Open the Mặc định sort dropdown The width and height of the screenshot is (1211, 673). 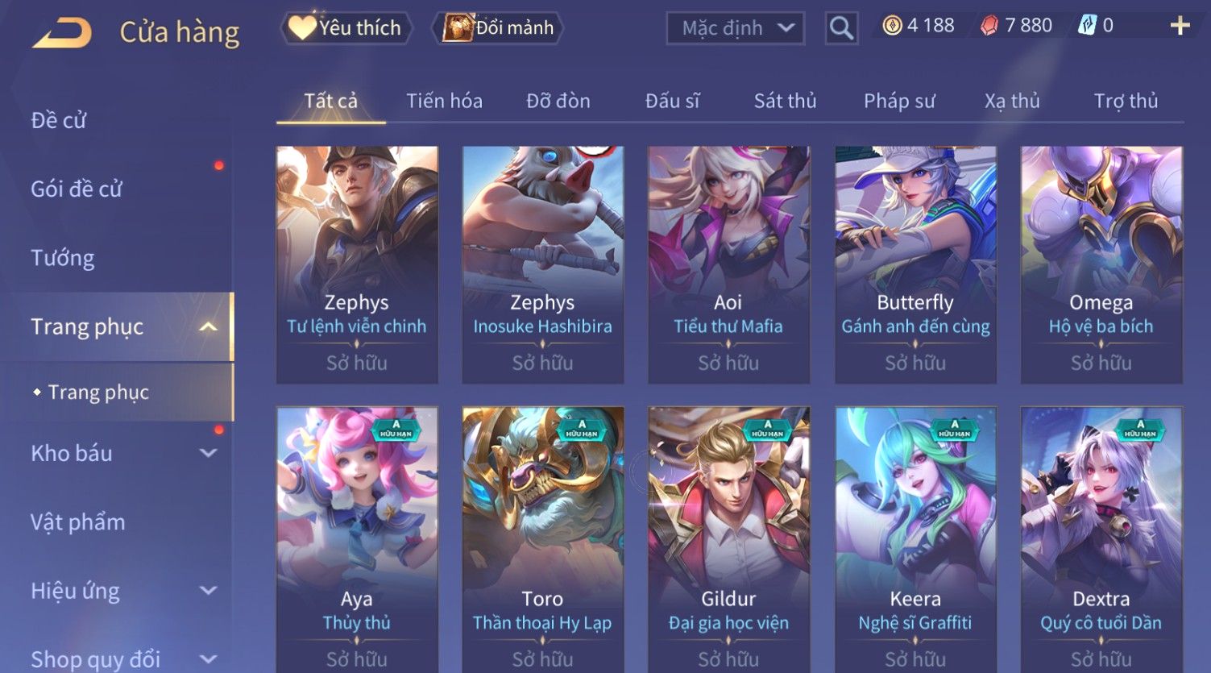pos(735,28)
